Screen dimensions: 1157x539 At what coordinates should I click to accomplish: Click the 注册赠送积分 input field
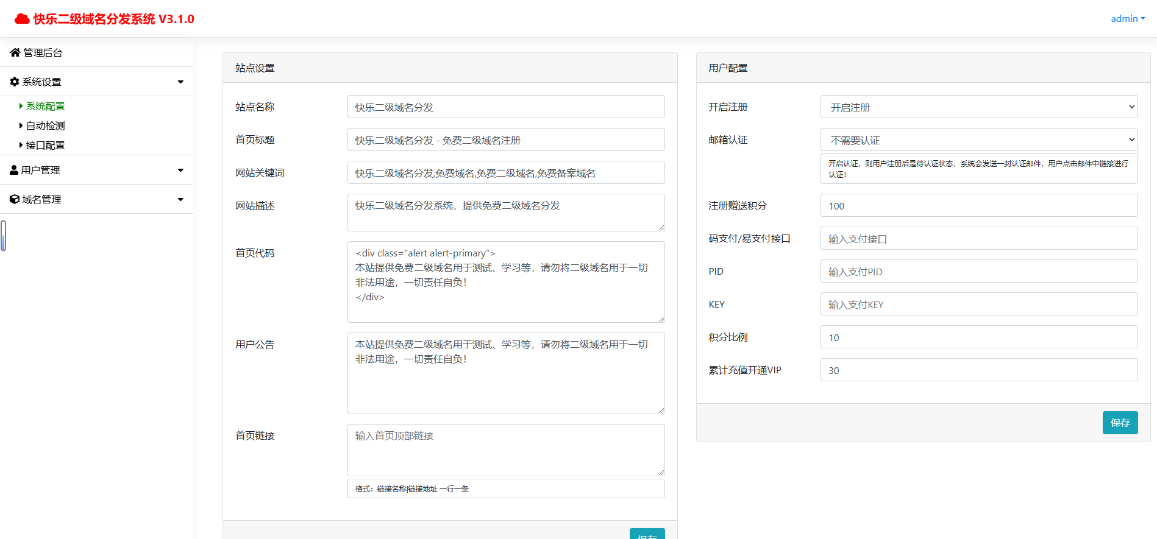[x=979, y=205]
